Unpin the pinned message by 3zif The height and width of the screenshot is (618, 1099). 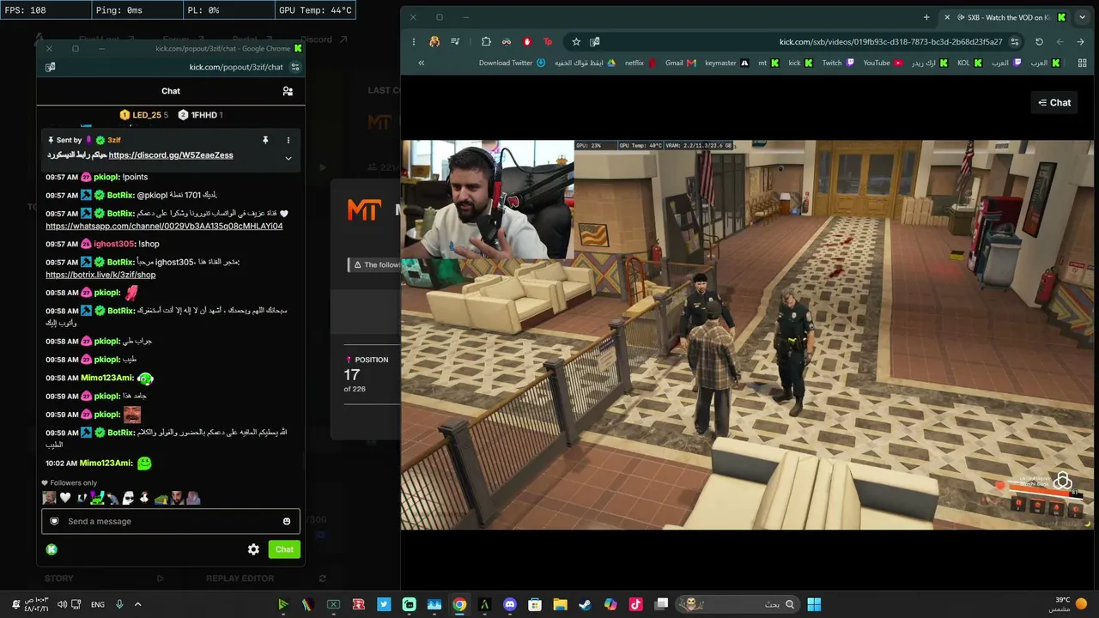click(265, 140)
